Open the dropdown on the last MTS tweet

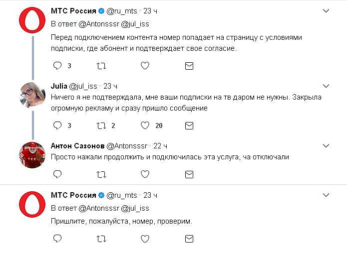point(326,195)
